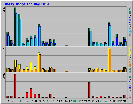The image size is (133, 104).
Task: Select the green hits bar top for day 3
Action: pyautogui.click(x=15, y=10)
